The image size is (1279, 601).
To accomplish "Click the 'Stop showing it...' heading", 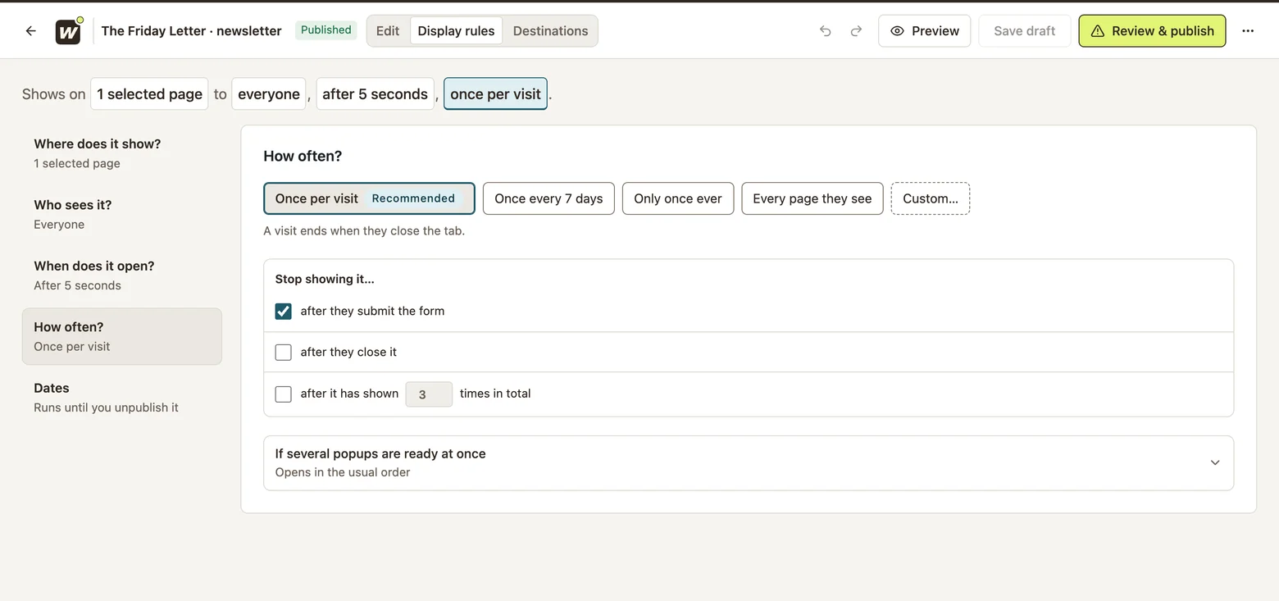I will click(x=325, y=280).
